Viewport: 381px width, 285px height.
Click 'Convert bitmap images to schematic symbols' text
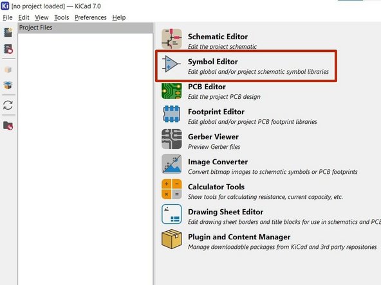273,172
